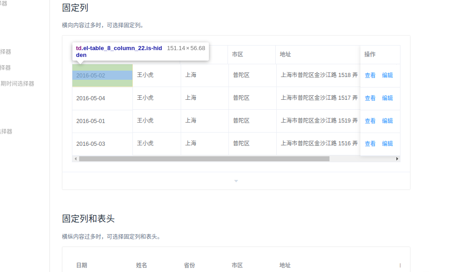Click the 固定列和表头 section heading

click(88, 218)
